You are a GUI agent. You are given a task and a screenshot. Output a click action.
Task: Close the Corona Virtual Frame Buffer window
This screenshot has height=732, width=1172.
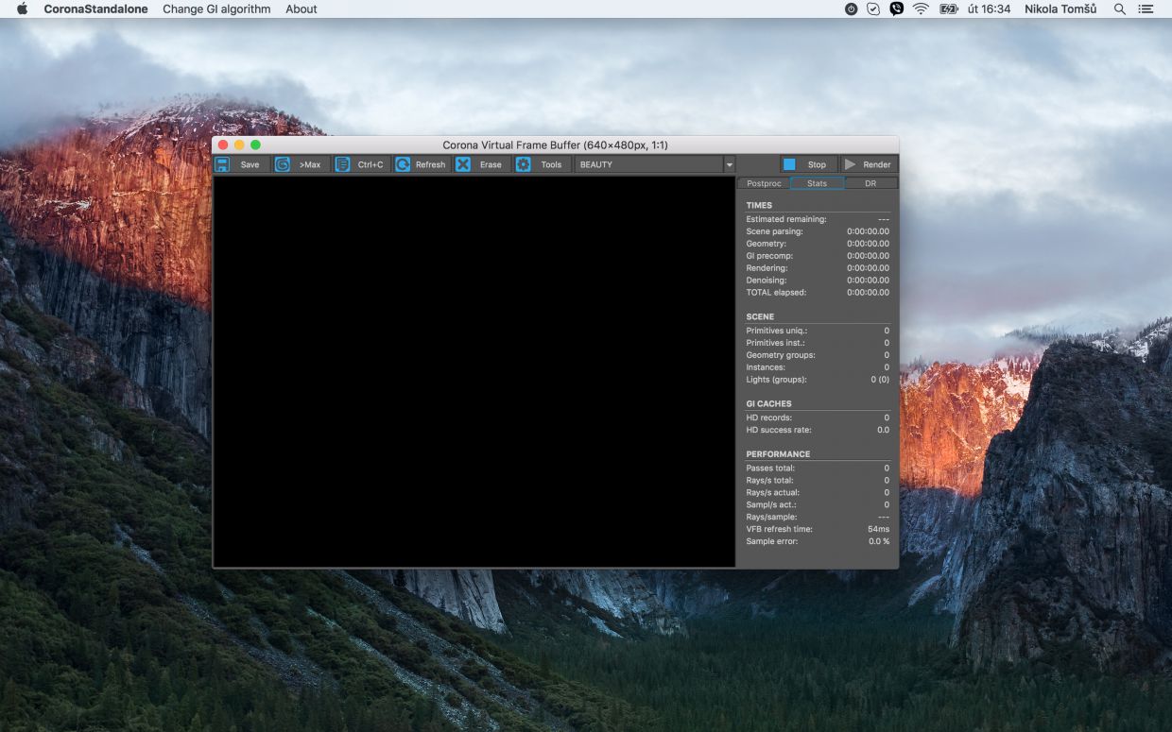[x=223, y=145]
